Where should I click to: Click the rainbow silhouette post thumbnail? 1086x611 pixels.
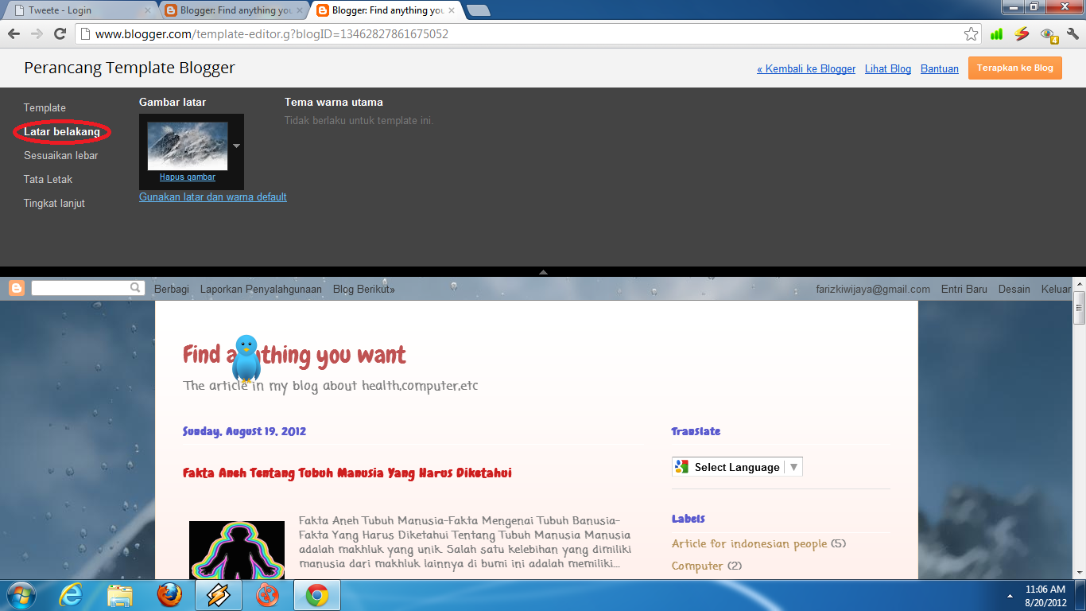pos(237,550)
